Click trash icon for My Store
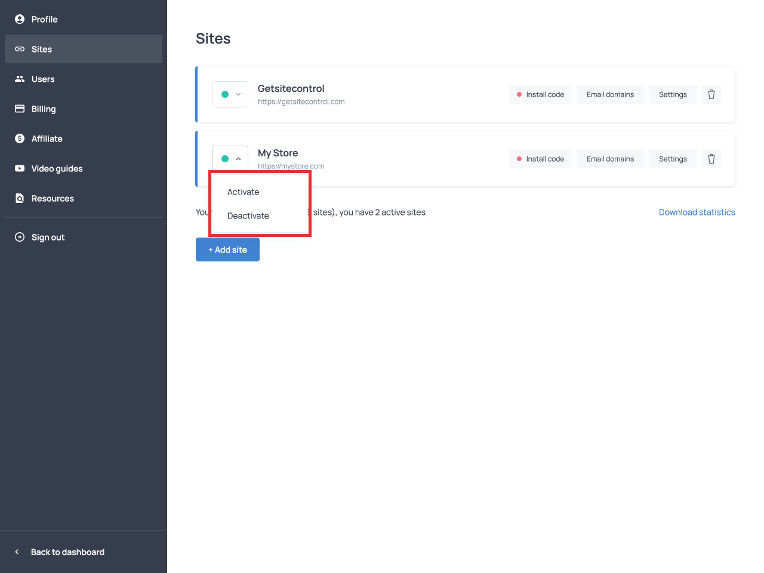Viewport: 764px width, 573px height. click(711, 159)
